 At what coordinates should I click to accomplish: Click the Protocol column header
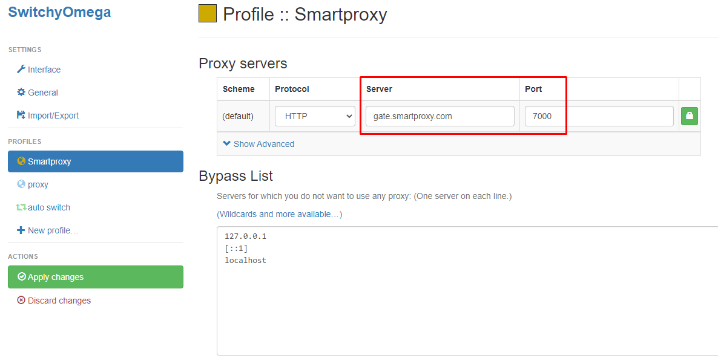point(292,89)
